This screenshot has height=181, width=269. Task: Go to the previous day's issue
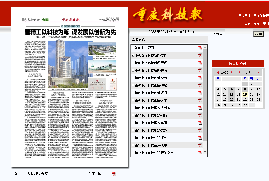click(145, 32)
